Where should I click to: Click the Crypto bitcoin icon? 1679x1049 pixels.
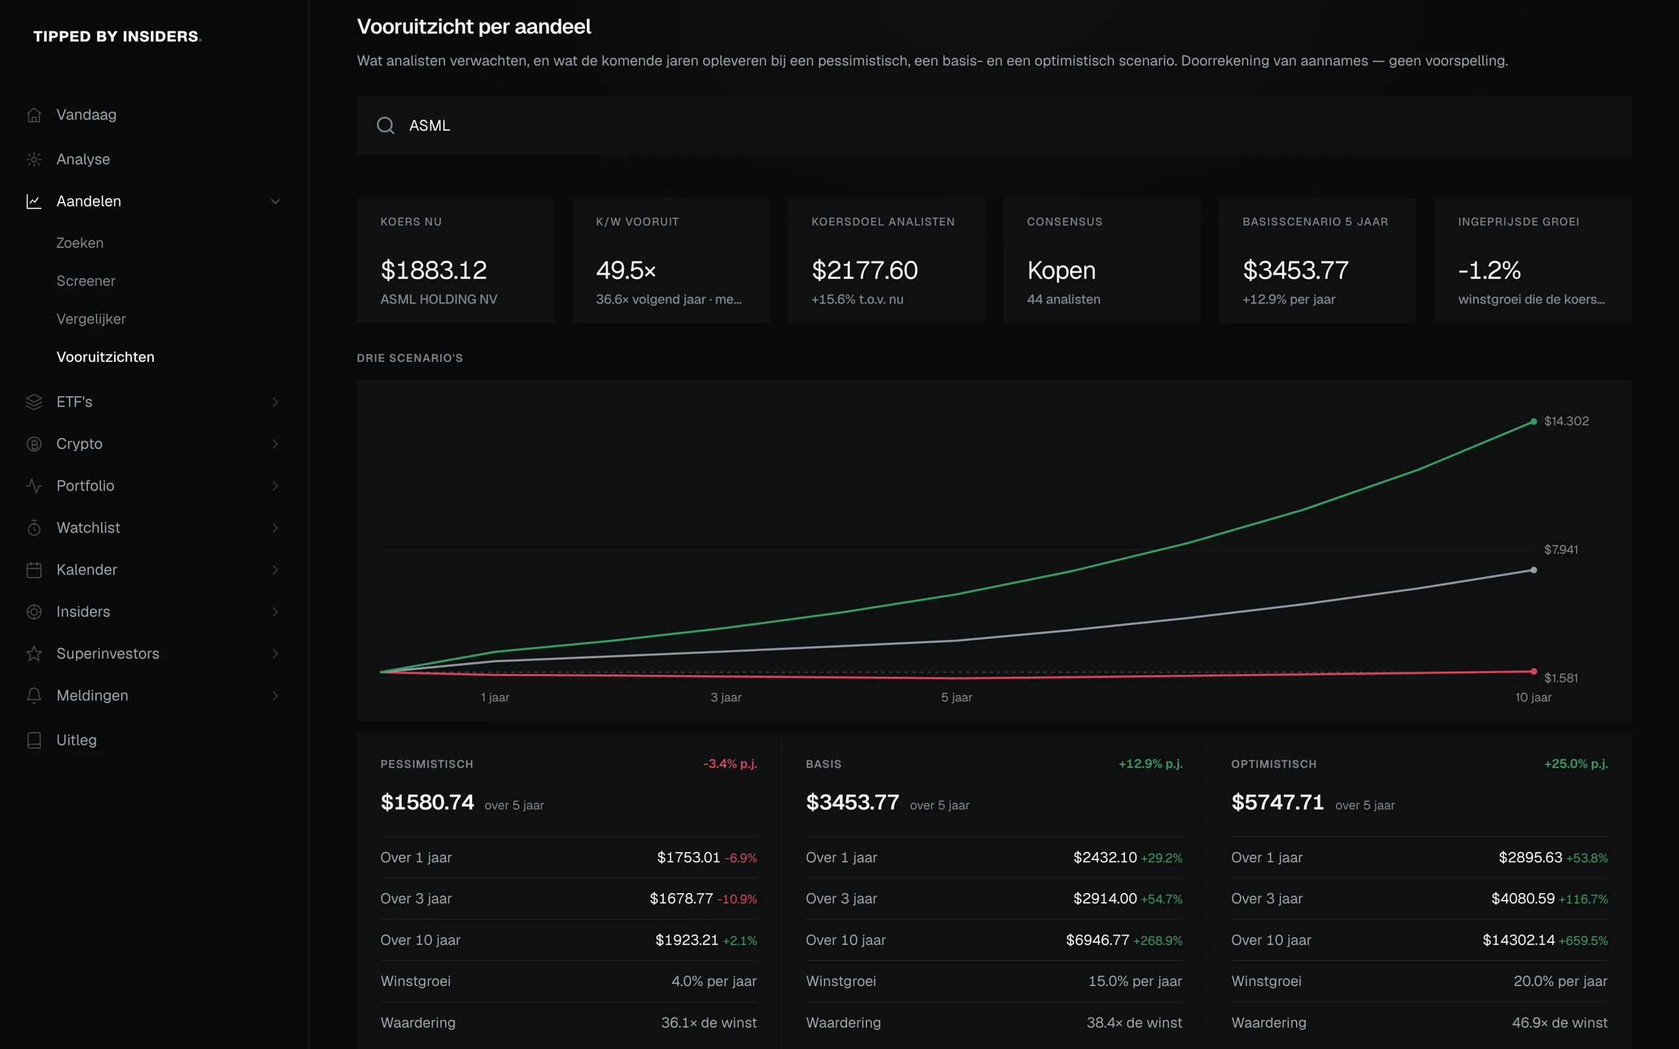tap(34, 444)
